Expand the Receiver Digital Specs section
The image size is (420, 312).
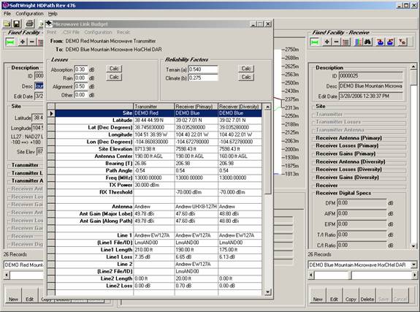pyautogui.click(x=343, y=193)
